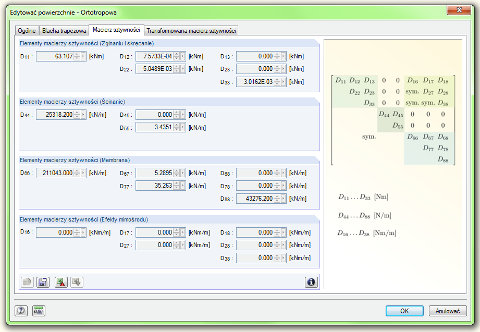Open the Transformowana macierz sztywności tab
The height and width of the screenshot is (332, 480).
click(191, 31)
